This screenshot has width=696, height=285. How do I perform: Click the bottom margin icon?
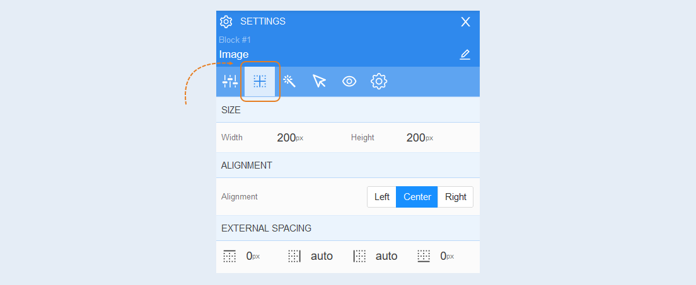[424, 256]
